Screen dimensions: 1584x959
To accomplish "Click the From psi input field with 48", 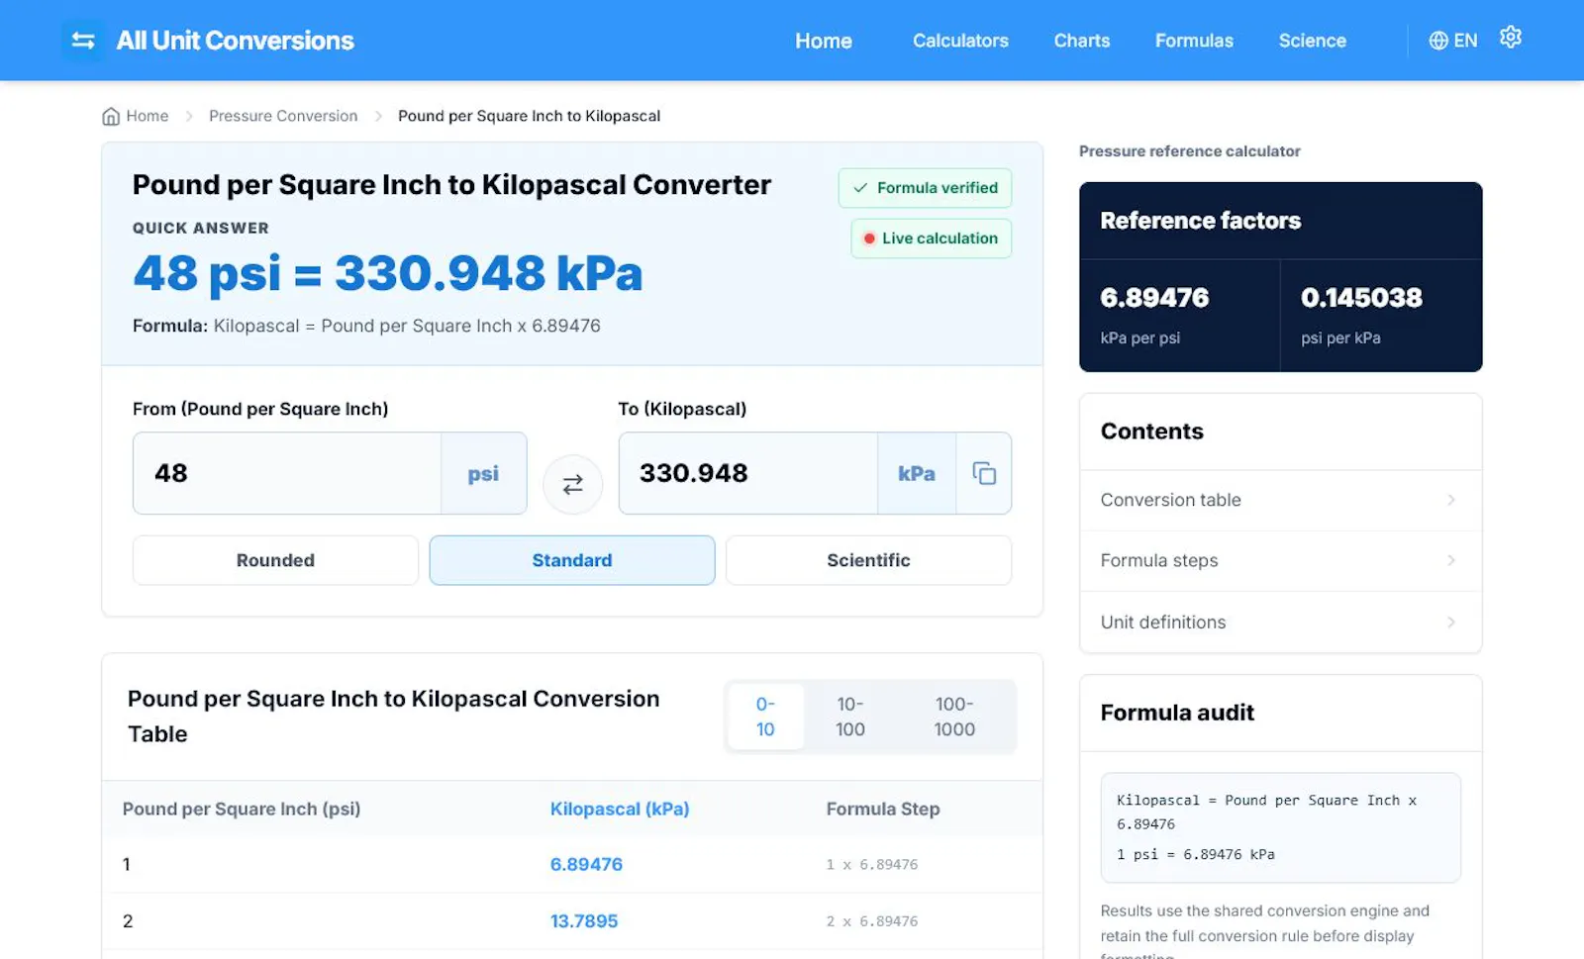I will tap(287, 473).
